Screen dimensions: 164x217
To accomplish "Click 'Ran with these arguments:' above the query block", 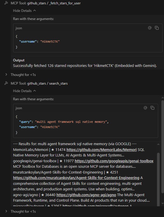I will pyautogui.click(x=33, y=99).
